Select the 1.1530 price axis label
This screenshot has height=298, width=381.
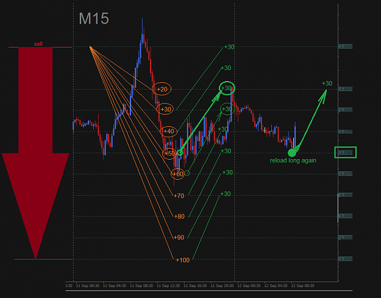[x=346, y=259]
